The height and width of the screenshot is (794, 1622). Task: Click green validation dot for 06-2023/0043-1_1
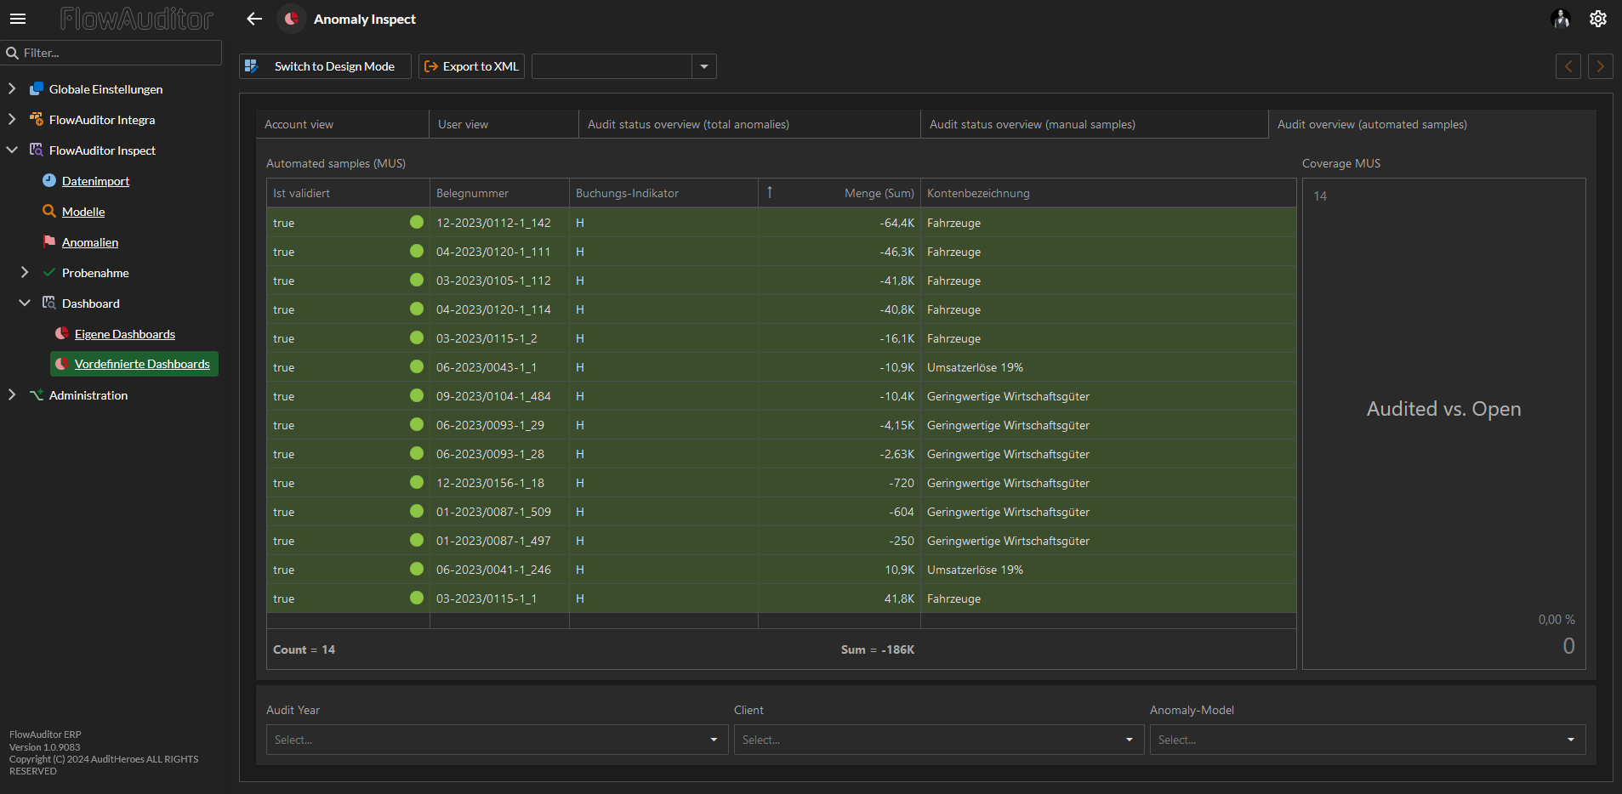417,367
